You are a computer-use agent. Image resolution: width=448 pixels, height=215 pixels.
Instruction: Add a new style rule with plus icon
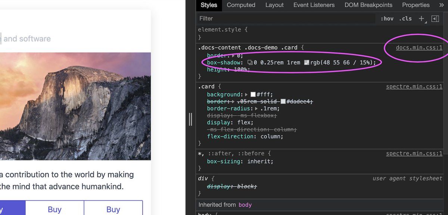point(421,18)
